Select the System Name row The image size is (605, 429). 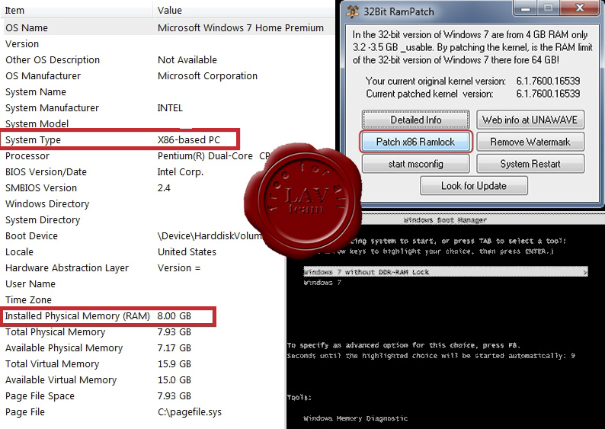pos(168,91)
